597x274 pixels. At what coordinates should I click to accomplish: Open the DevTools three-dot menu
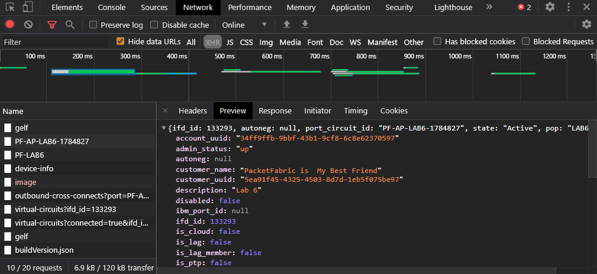pyautogui.click(x=569, y=7)
